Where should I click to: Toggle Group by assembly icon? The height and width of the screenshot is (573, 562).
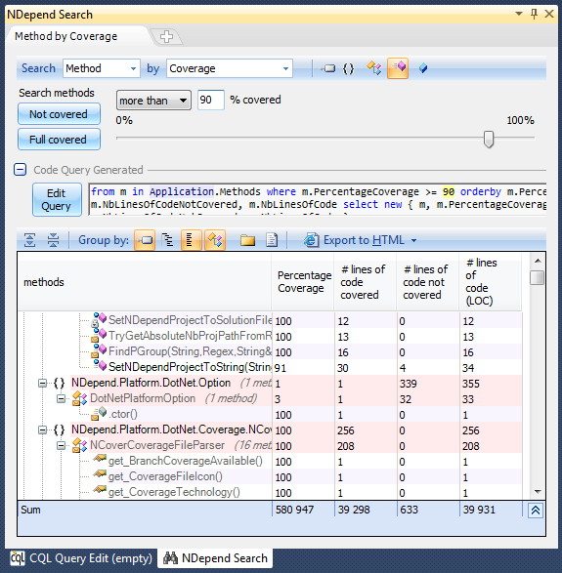pyautogui.click(x=145, y=240)
